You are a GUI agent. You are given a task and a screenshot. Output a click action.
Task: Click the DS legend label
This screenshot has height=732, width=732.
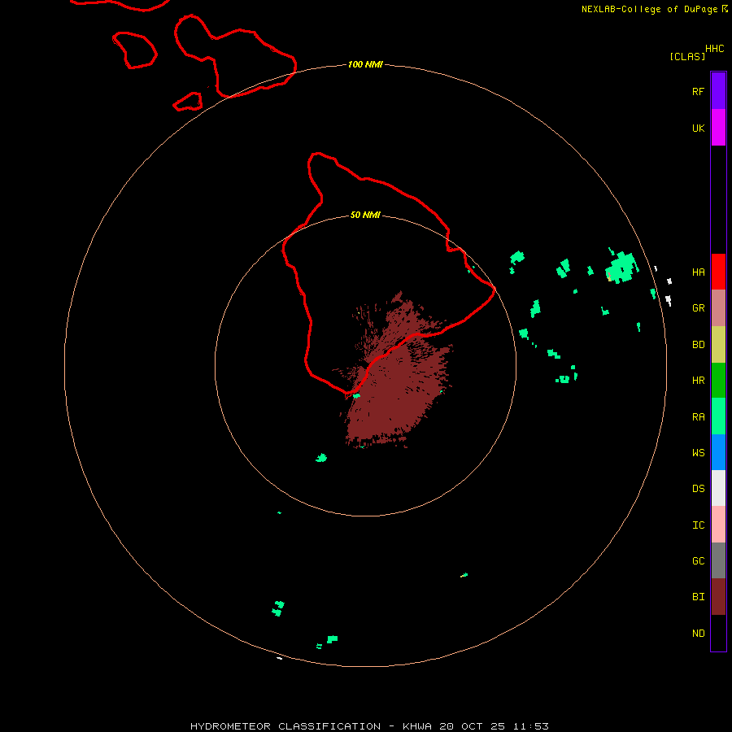click(698, 488)
